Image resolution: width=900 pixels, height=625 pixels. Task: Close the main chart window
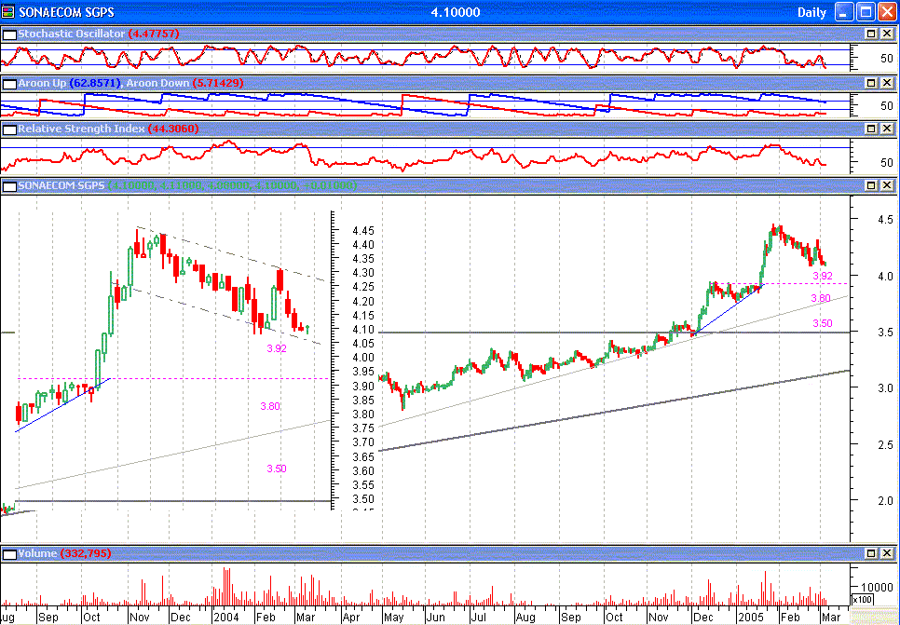pyautogui.click(x=887, y=12)
